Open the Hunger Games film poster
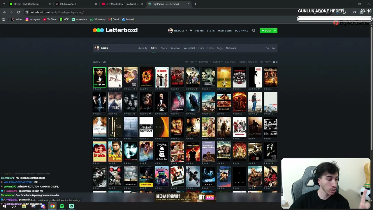This screenshot has height=210, width=373. coord(146,77)
